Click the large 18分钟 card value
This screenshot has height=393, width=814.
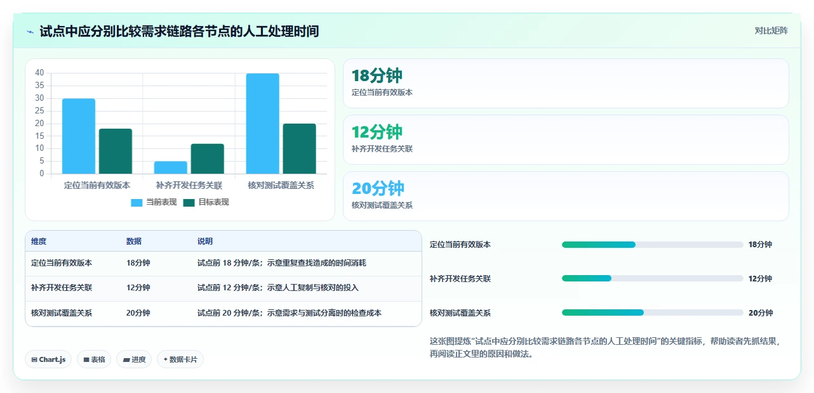377,75
